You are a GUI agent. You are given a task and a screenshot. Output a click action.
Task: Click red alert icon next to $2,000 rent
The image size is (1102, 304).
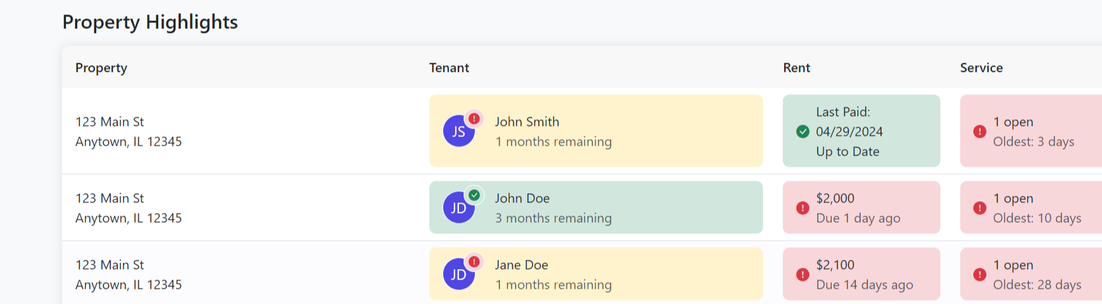(803, 208)
